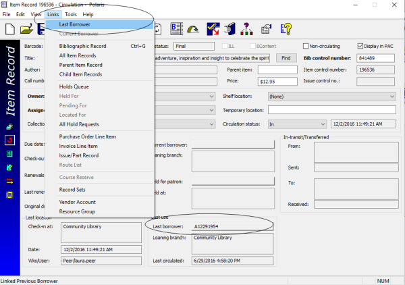Select All Hold Requests menu entry
The height and width of the screenshot is (285, 405).
click(100, 124)
